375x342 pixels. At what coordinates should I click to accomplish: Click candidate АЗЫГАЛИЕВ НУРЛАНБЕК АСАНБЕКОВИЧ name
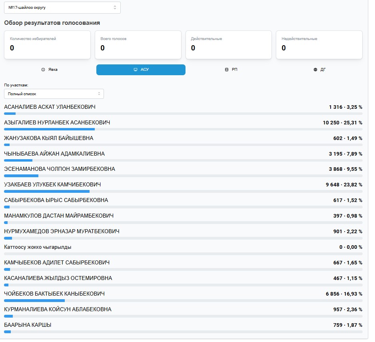point(57,122)
